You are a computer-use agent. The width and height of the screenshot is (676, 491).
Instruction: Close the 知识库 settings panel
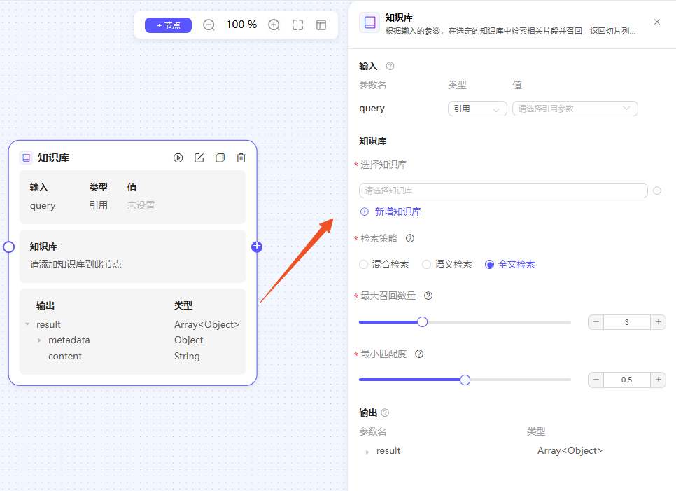[657, 22]
